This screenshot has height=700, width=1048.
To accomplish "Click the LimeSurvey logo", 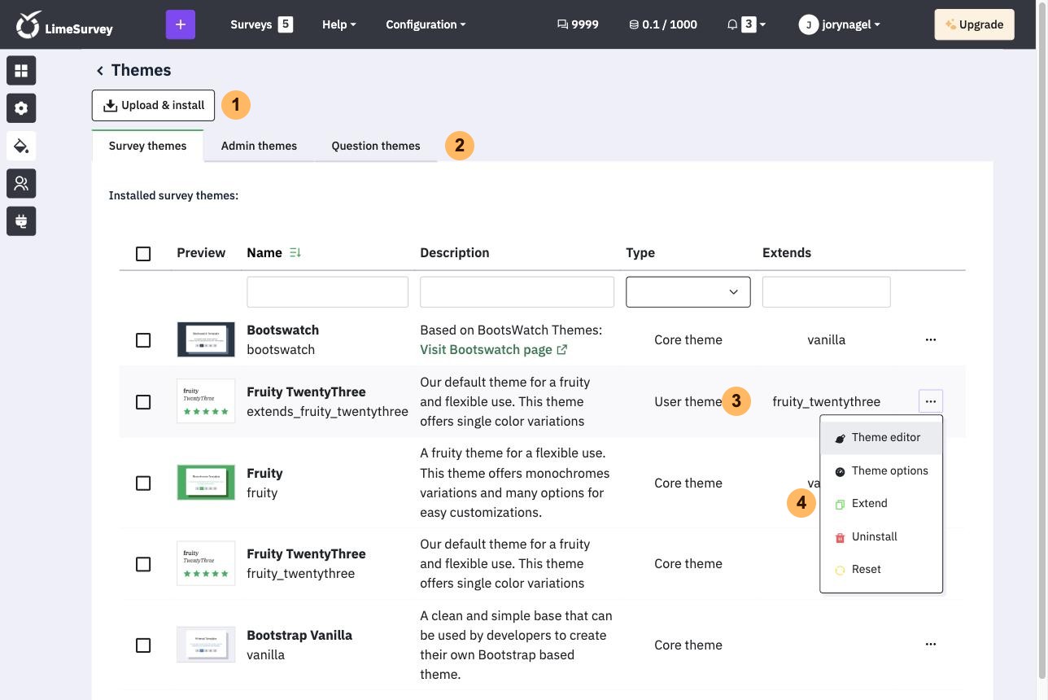I will click(x=64, y=24).
